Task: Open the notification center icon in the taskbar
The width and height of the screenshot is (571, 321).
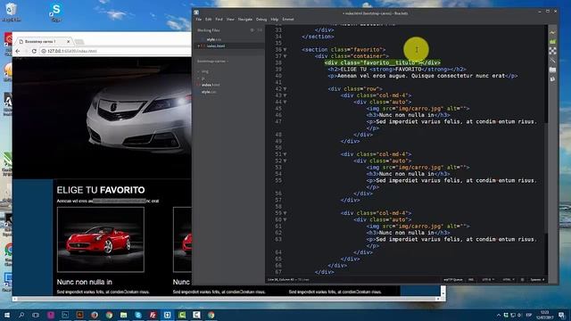Action: click(562, 315)
